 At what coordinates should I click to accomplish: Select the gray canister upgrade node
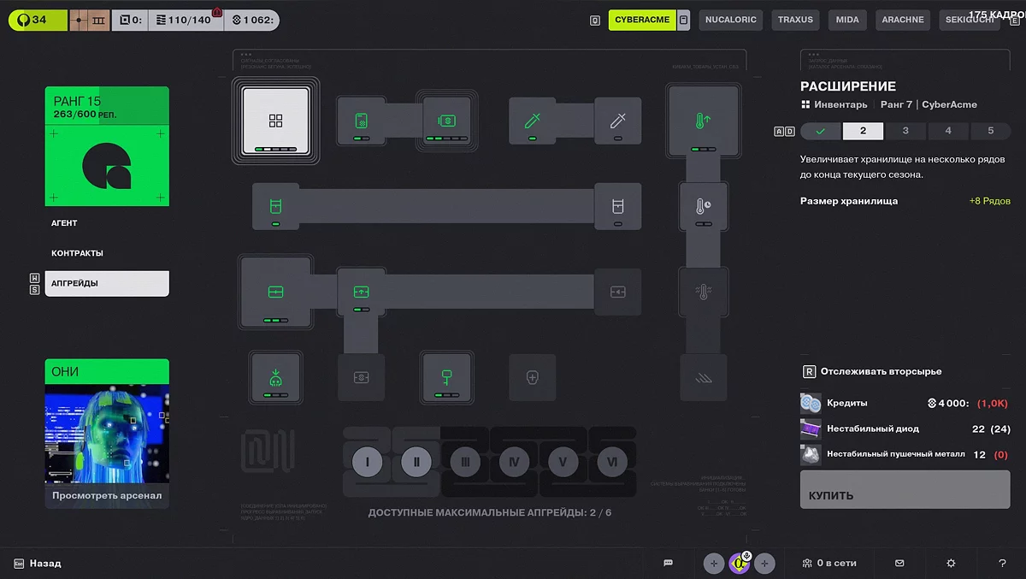click(x=618, y=206)
